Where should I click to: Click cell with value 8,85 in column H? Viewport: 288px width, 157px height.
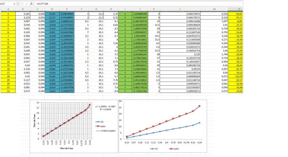tap(111, 25)
